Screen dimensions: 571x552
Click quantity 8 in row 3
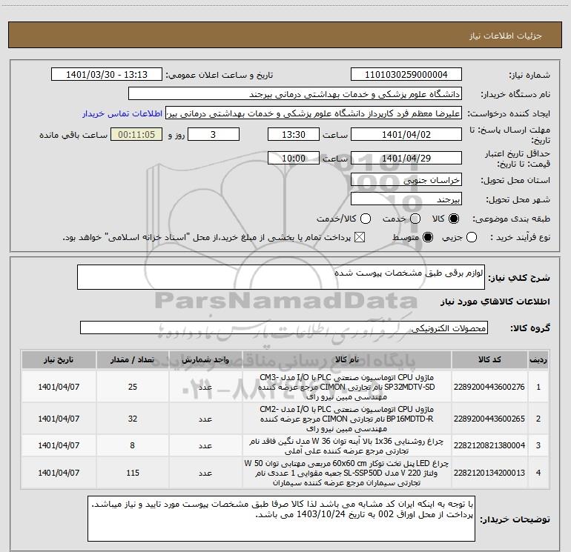tap(133, 445)
